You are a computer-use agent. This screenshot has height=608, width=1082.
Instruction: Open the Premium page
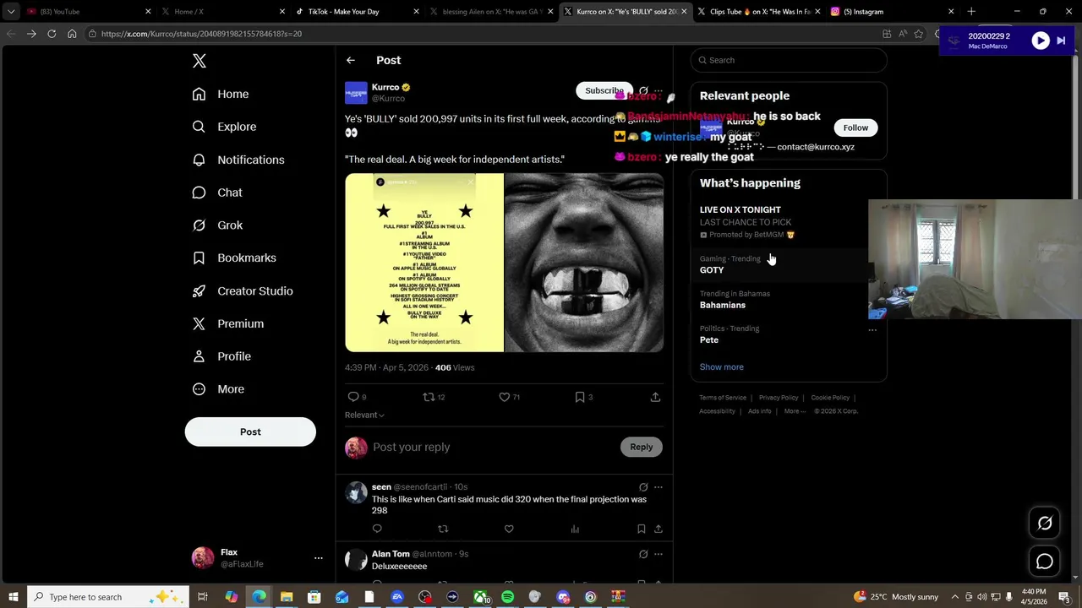228,323
